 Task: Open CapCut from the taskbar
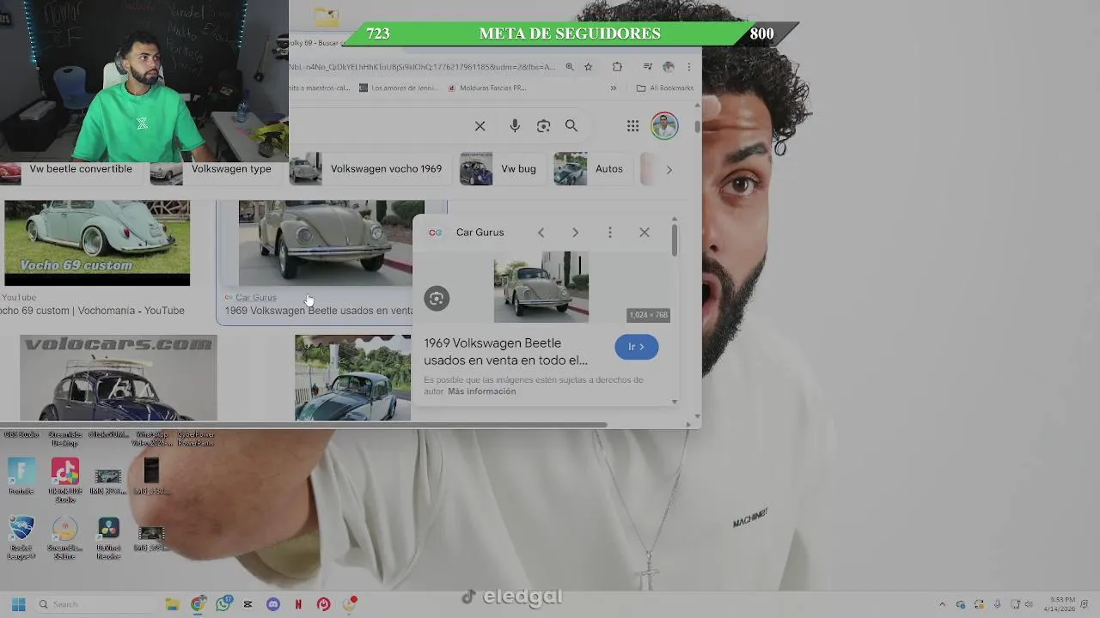pyautogui.click(x=248, y=604)
